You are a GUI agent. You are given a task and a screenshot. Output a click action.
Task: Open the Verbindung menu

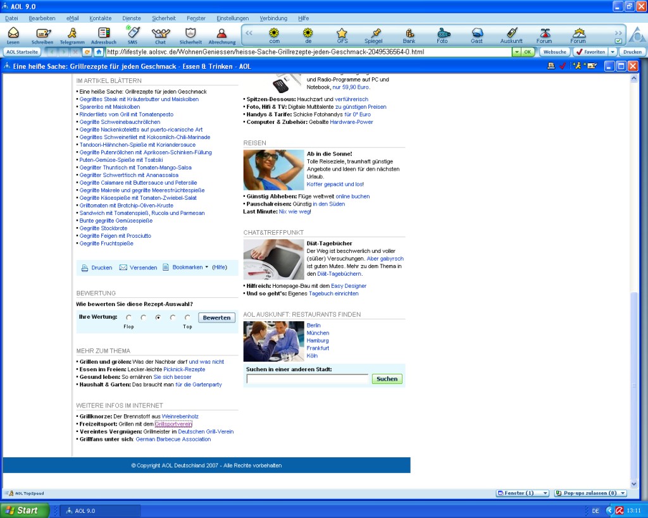(273, 18)
